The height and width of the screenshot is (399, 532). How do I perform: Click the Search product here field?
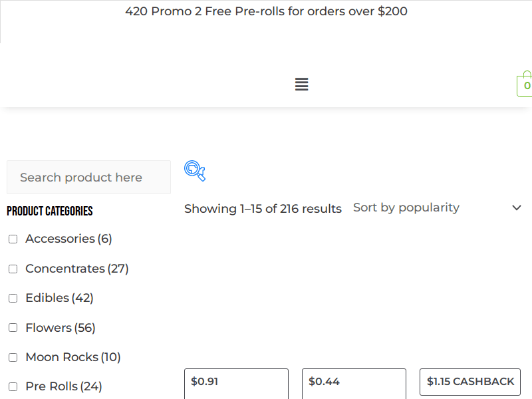(88, 178)
